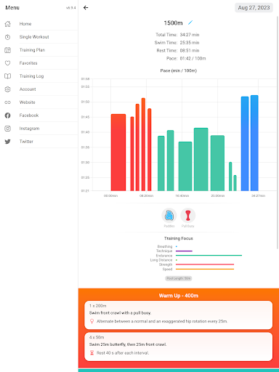Go back using the arrow button
The image size is (279, 372).
[86, 7]
